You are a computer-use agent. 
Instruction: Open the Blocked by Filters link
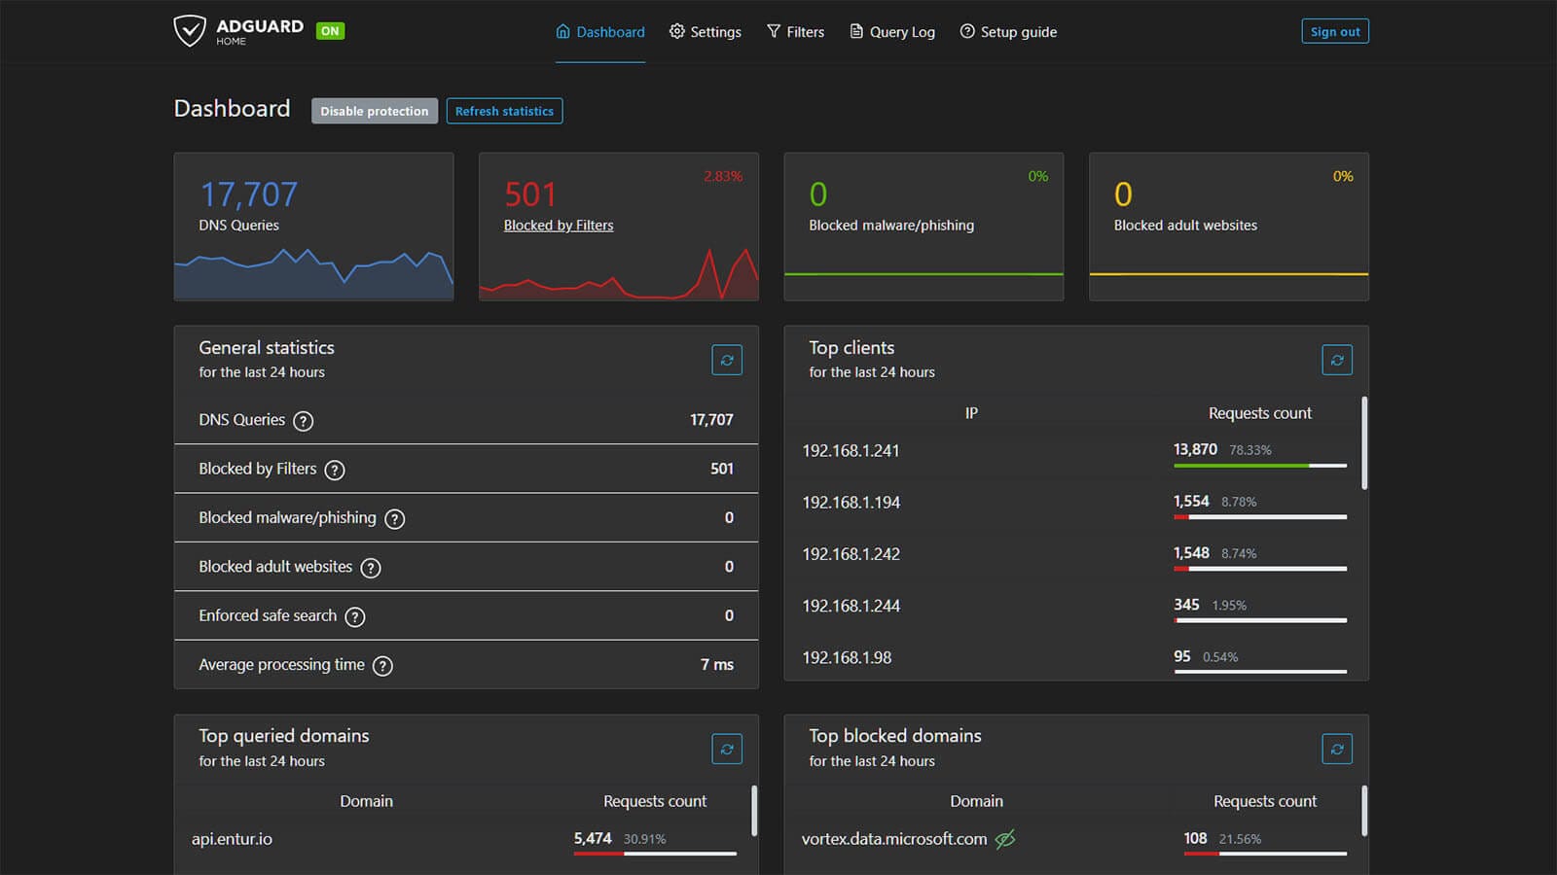point(559,226)
